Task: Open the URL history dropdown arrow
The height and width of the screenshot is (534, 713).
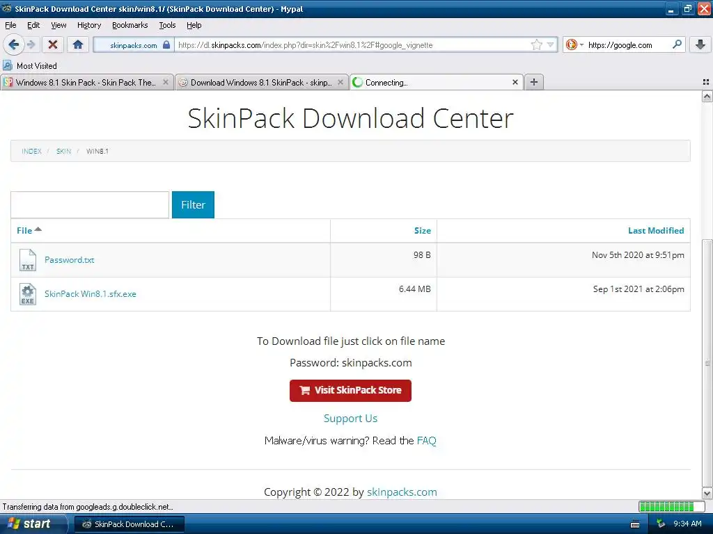Action: (x=550, y=44)
